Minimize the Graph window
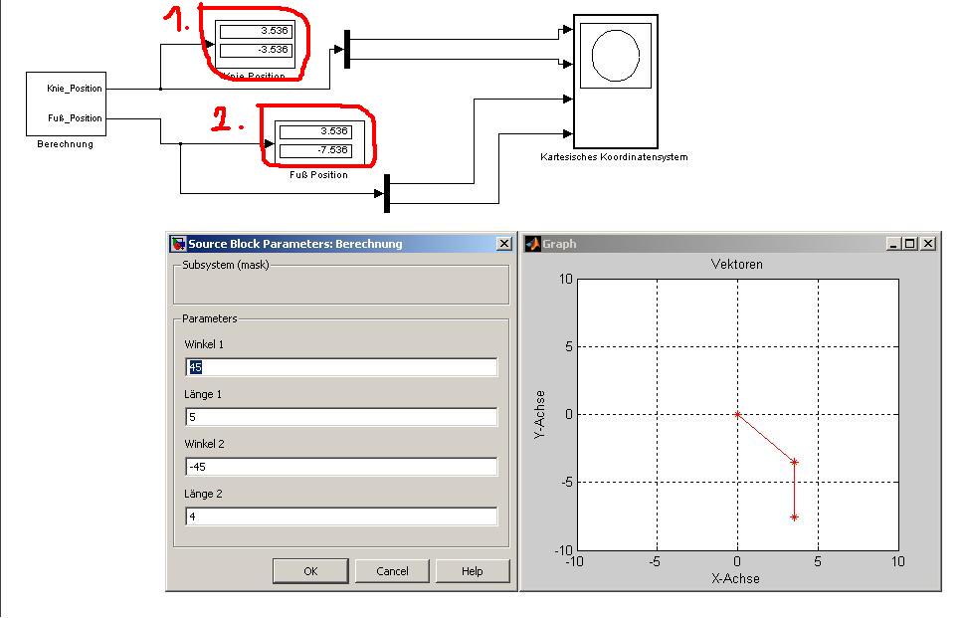Viewport: 965px width, 618px height. (x=894, y=244)
